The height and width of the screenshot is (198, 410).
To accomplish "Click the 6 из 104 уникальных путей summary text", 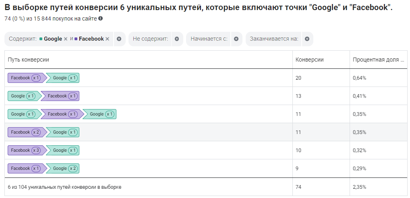I will 64,187.
